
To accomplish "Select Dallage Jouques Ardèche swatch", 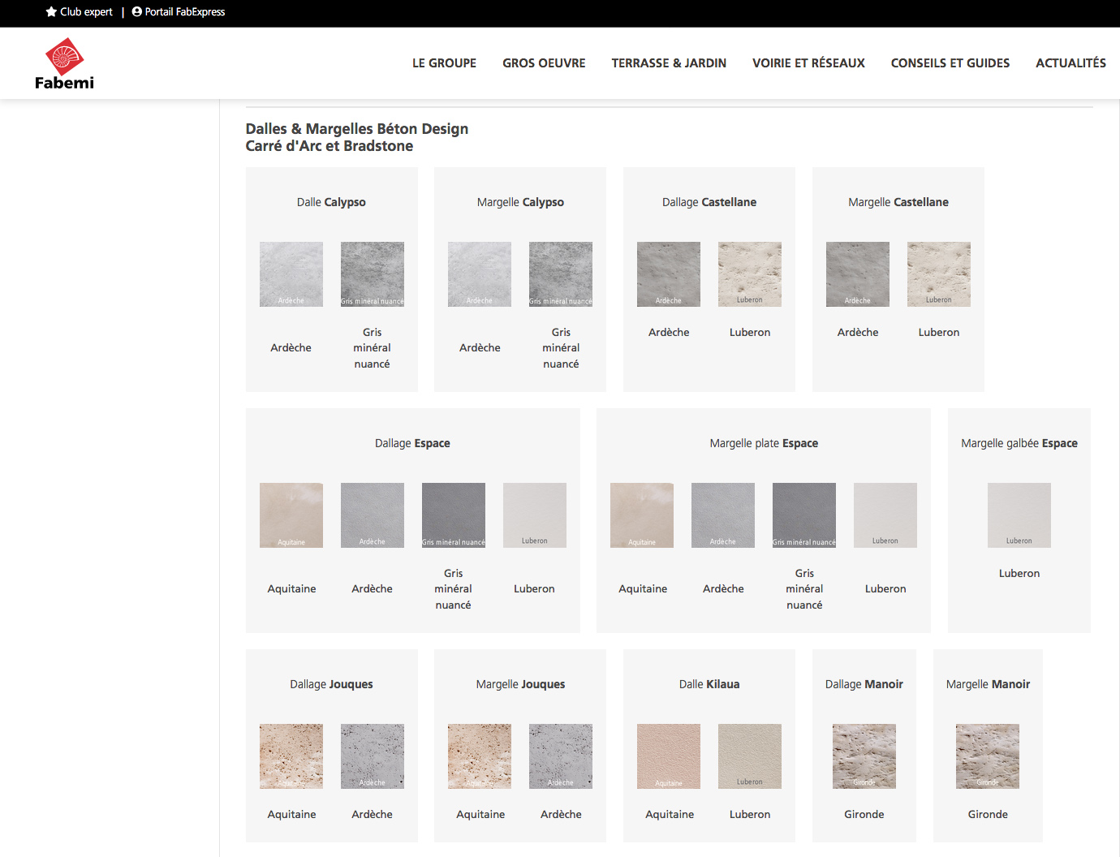I will pyautogui.click(x=373, y=756).
